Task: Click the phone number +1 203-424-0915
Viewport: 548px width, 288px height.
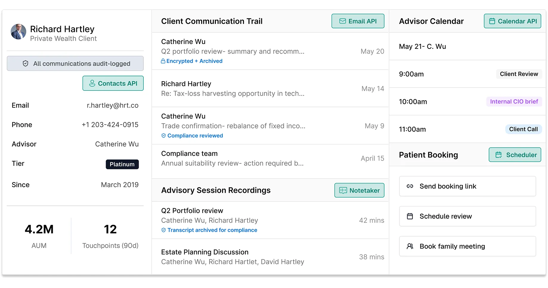Action: (x=110, y=125)
